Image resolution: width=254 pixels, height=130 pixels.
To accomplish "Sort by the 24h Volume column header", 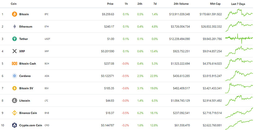I will click(x=181, y=4).
